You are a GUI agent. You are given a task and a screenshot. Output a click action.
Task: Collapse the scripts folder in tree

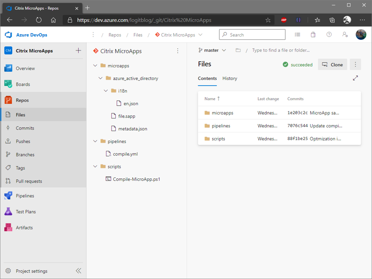point(95,166)
